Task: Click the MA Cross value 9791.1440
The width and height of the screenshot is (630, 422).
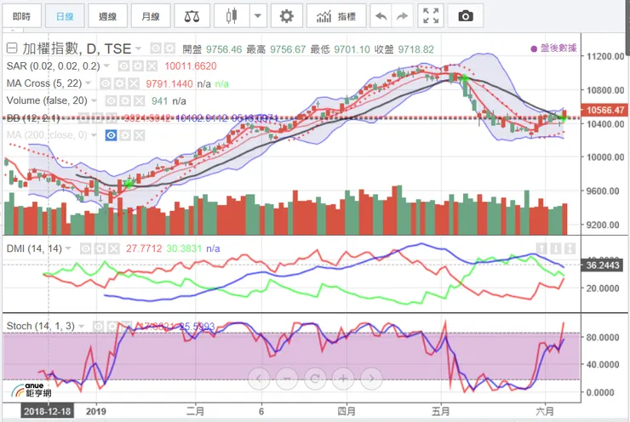Action: click(x=169, y=84)
